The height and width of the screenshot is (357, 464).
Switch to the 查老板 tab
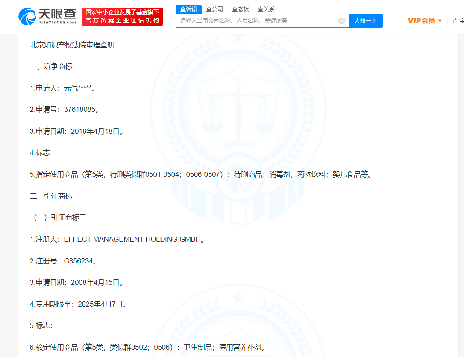point(240,9)
